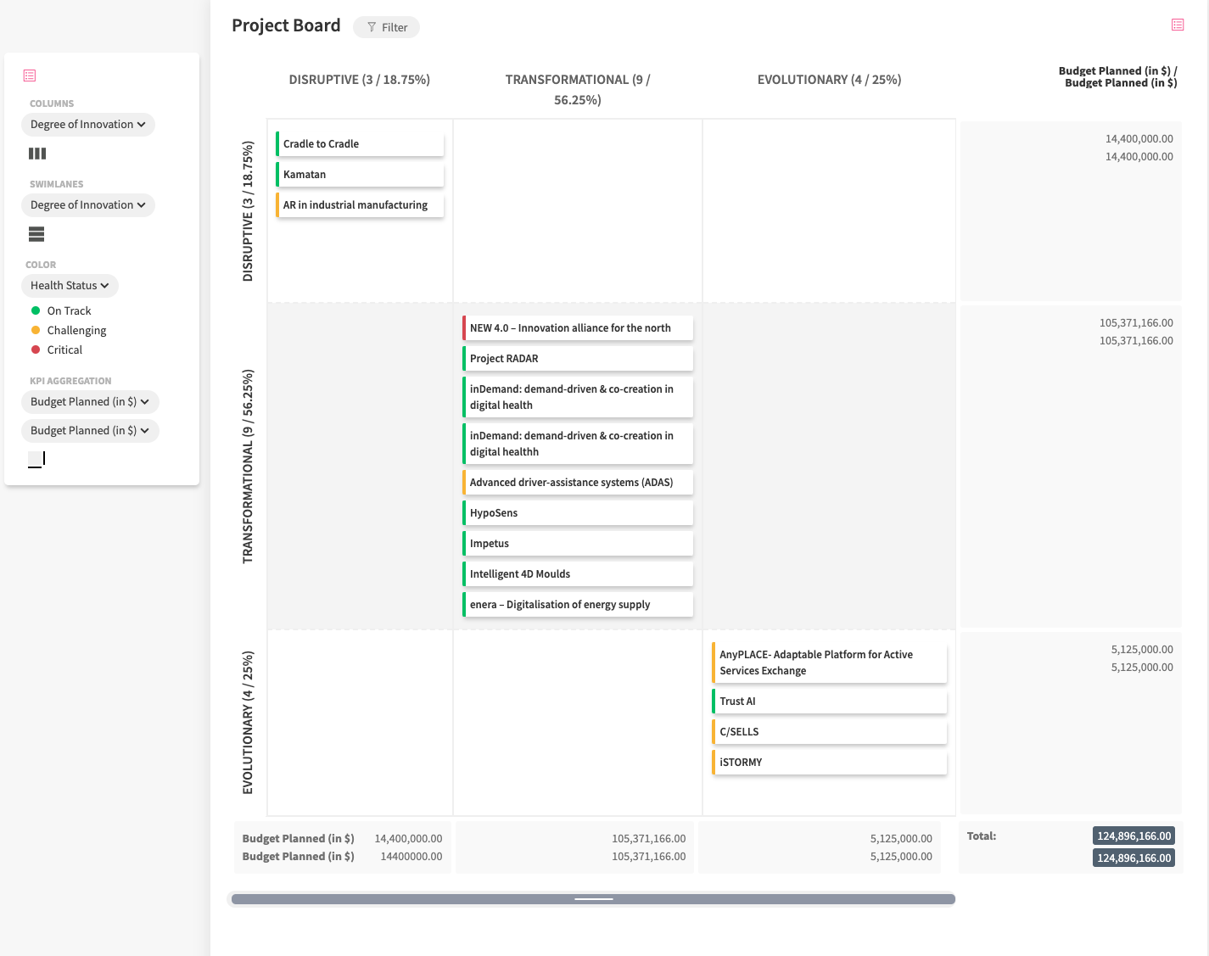Open the Columns Degree of Innovation dropdown
This screenshot has width=1209, height=956.
tap(87, 125)
